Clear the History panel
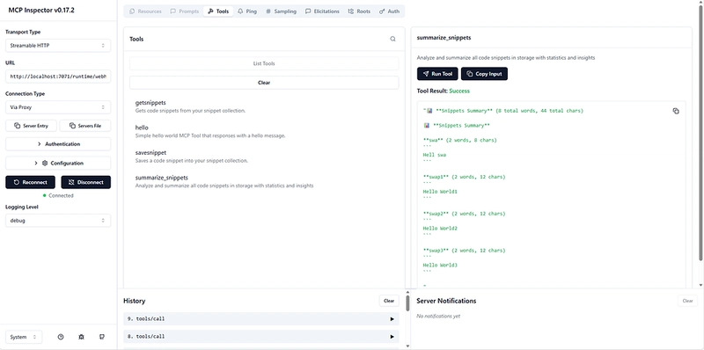This screenshot has height=350, width=704. (389, 301)
